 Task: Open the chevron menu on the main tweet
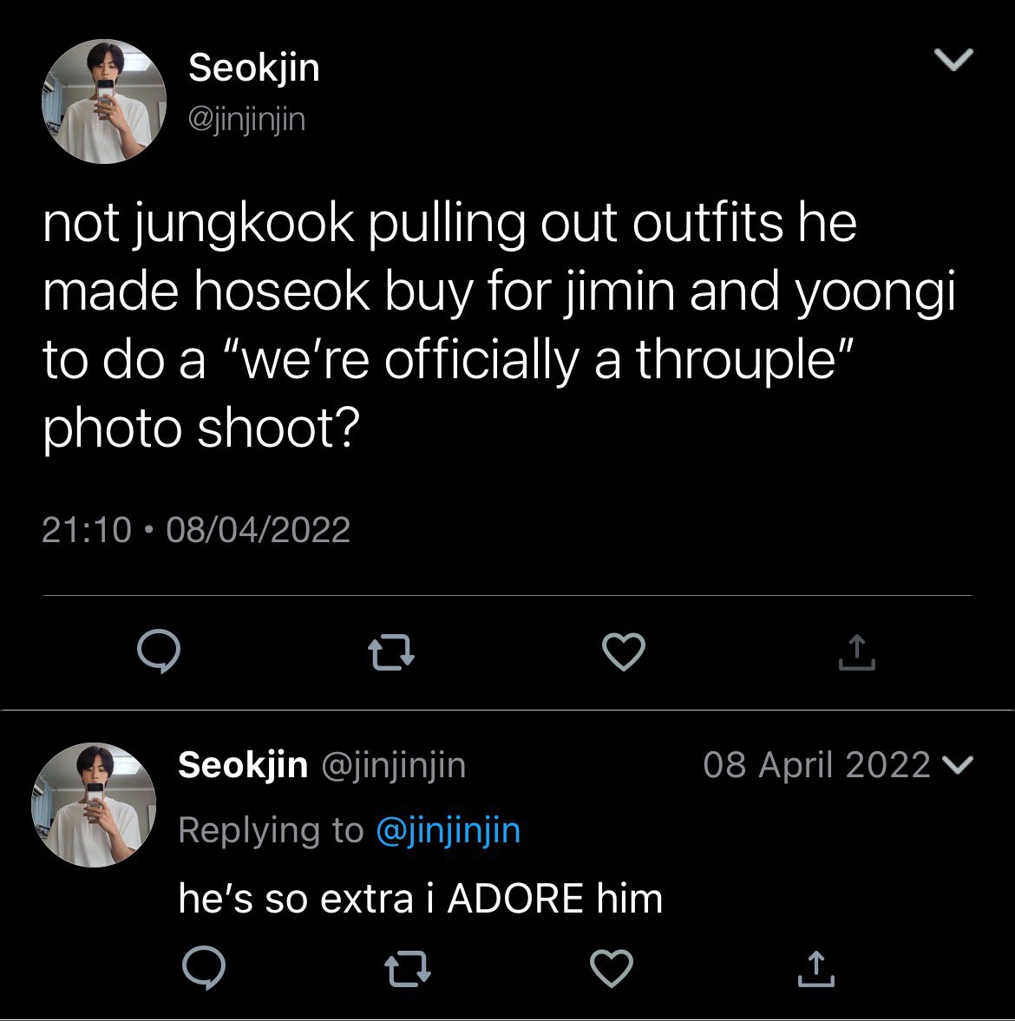[x=953, y=59]
